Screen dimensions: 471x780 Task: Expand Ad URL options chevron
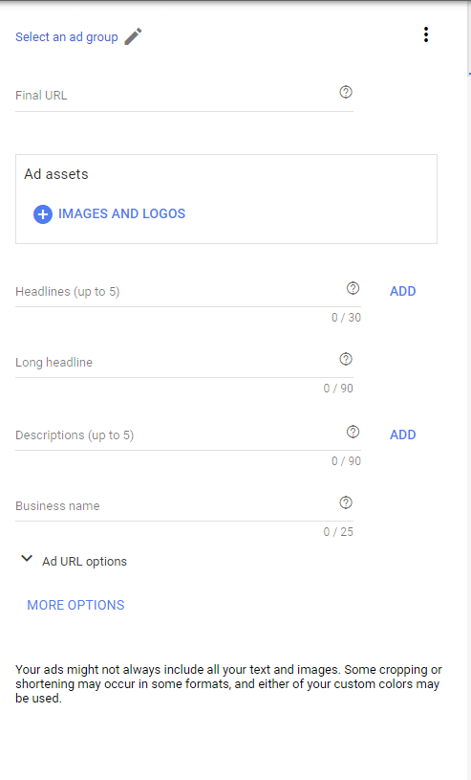click(x=27, y=559)
